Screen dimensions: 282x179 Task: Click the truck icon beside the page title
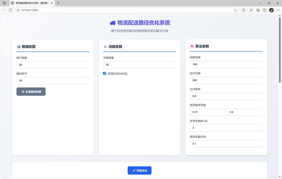click(112, 23)
